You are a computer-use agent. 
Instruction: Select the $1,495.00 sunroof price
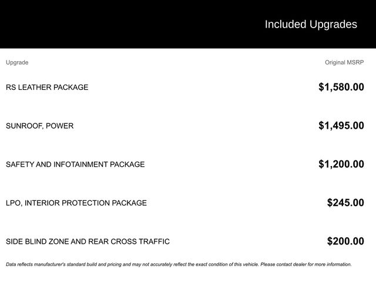coord(341,126)
